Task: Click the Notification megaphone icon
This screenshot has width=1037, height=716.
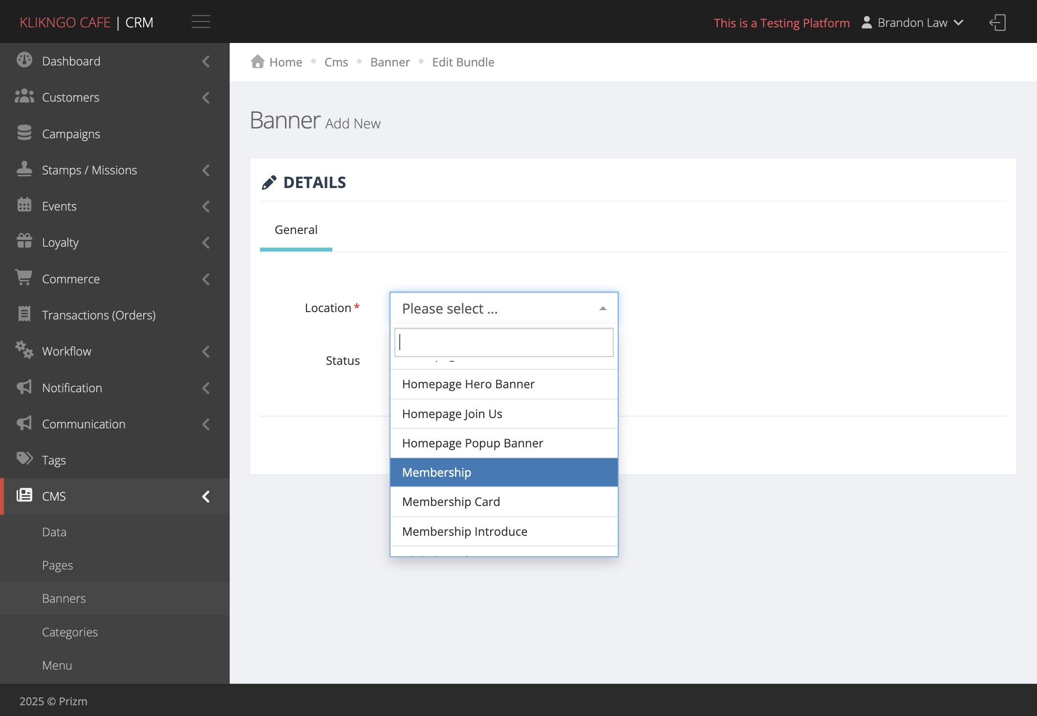Action: (24, 387)
